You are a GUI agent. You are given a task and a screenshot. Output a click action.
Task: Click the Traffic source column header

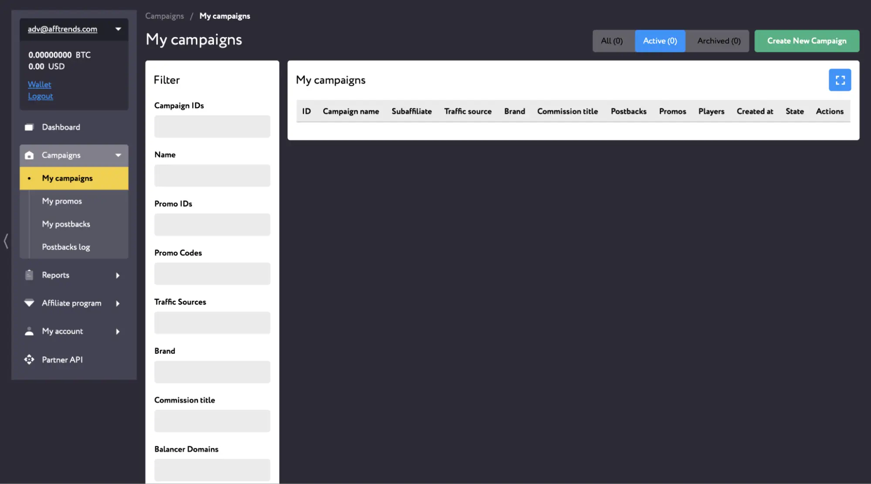tap(468, 112)
